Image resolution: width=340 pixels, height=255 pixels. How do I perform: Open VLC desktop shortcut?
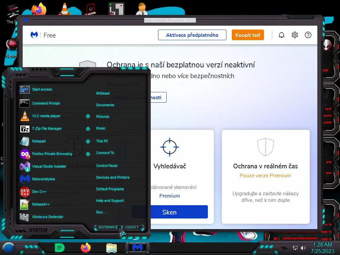pos(65,9)
